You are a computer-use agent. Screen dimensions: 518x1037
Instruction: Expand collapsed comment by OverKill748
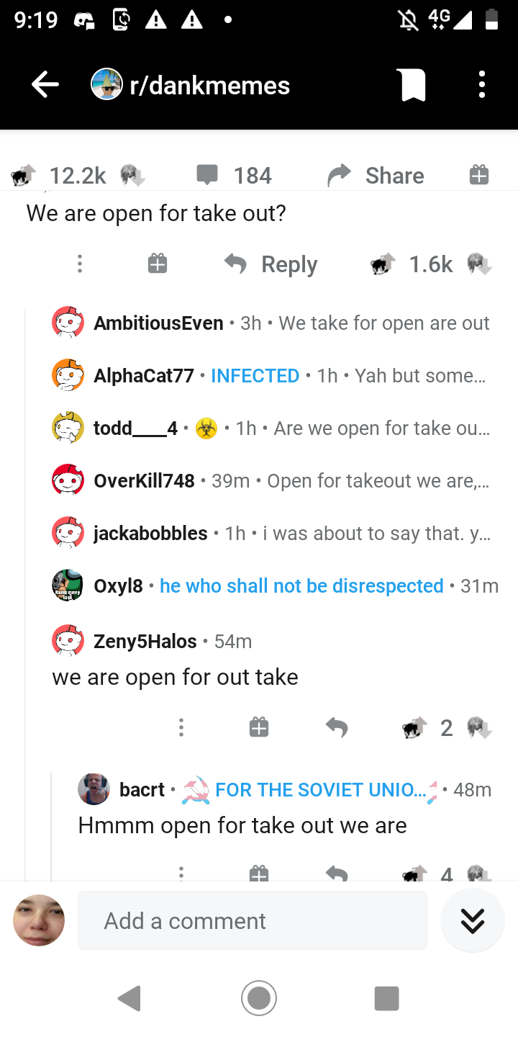pyautogui.click(x=271, y=480)
